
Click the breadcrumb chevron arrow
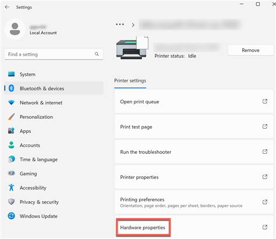click(133, 25)
